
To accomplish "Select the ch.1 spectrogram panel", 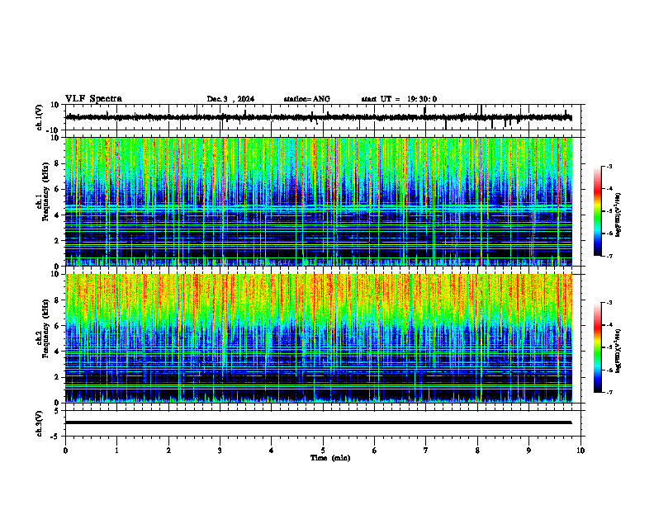I will tap(319, 201).
